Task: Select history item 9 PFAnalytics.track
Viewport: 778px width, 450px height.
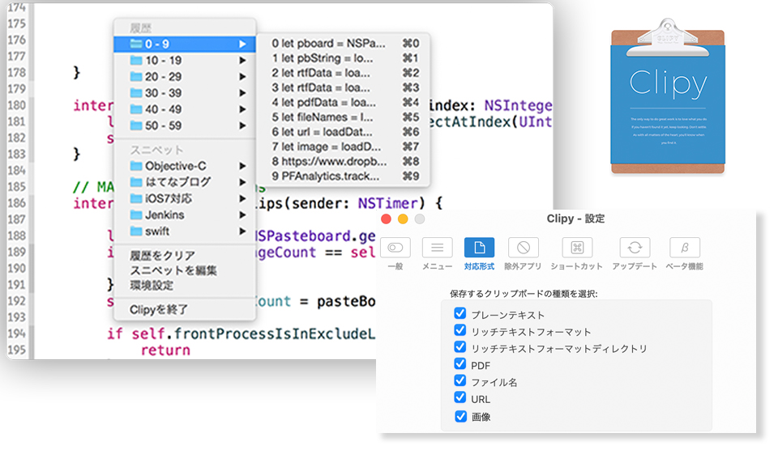Action: 345,176
